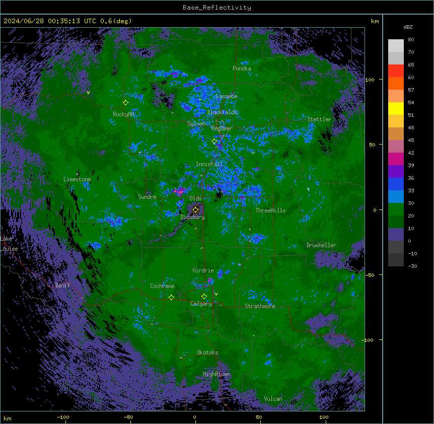434x424 pixels.
Task: Click the Okotoks town label
Action: point(207,352)
